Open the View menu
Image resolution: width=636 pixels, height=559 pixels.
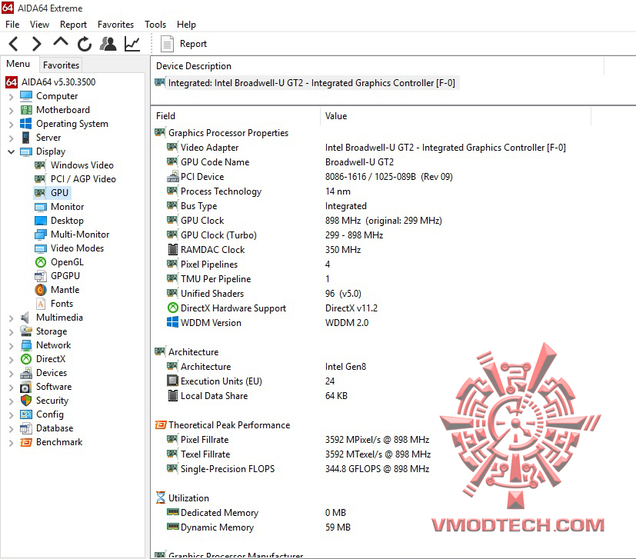click(39, 25)
